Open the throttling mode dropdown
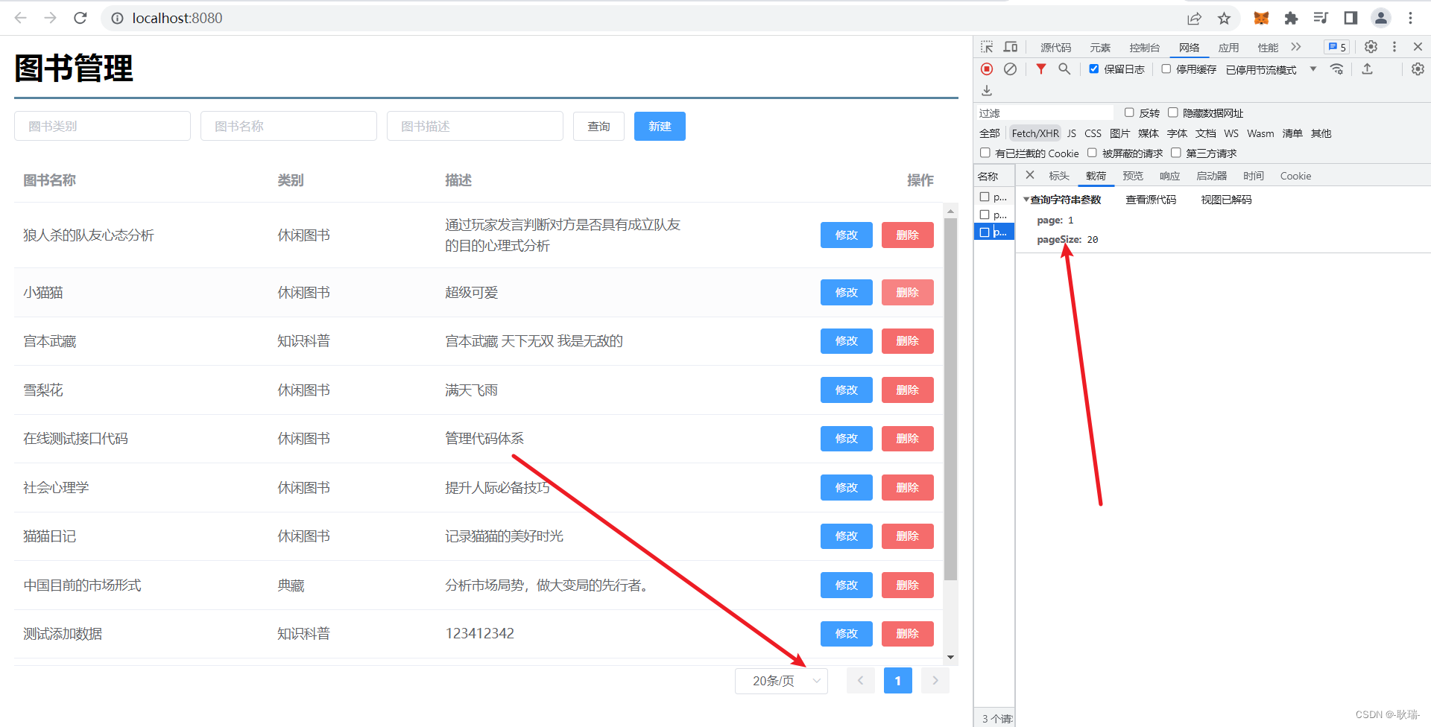This screenshot has width=1431, height=727. coord(1271,69)
